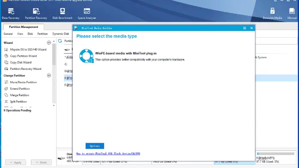The width and height of the screenshot is (299, 168).
Task: Click F: NTFS partition usage bar
Action: tap(275, 154)
